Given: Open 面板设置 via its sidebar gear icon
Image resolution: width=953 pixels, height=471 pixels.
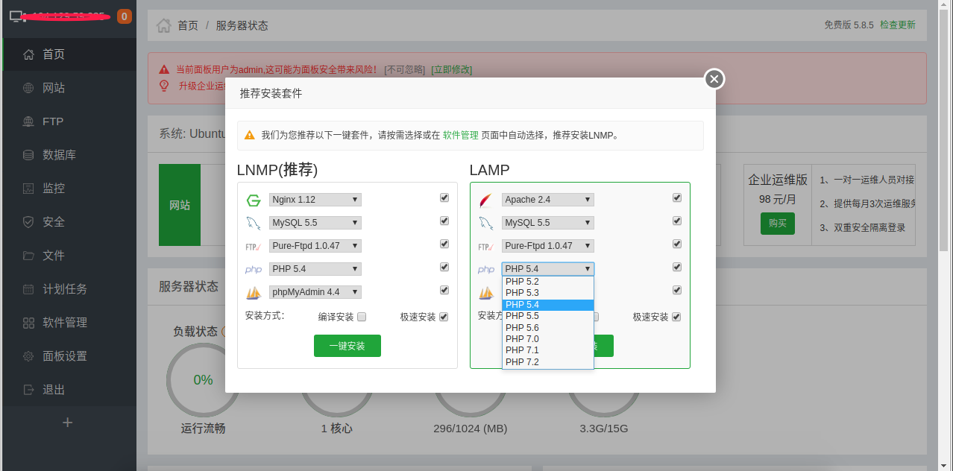Looking at the screenshot, I should pyautogui.click(x=29, y=356).
